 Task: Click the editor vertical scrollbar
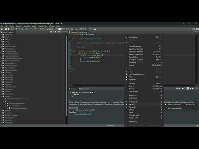[x=197, y=59]
